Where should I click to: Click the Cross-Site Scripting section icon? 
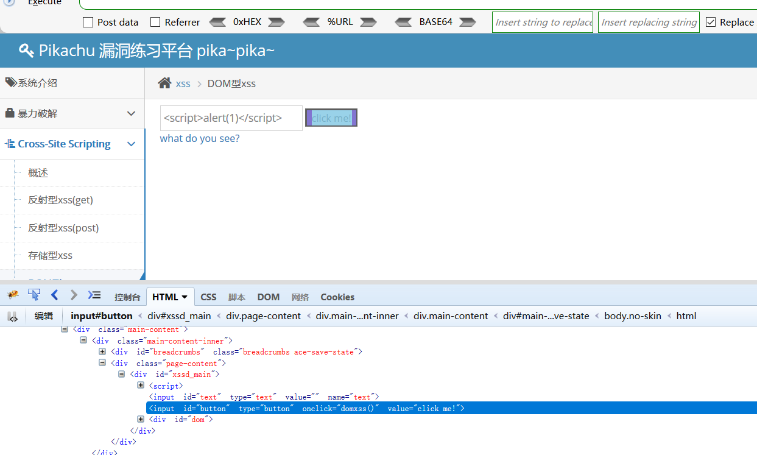point(10,144)
